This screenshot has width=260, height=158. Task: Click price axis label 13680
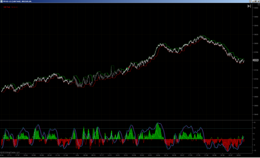256,97
